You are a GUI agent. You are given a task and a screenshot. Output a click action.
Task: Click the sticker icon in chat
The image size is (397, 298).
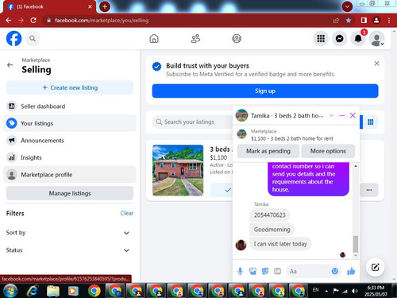[265, 271]
